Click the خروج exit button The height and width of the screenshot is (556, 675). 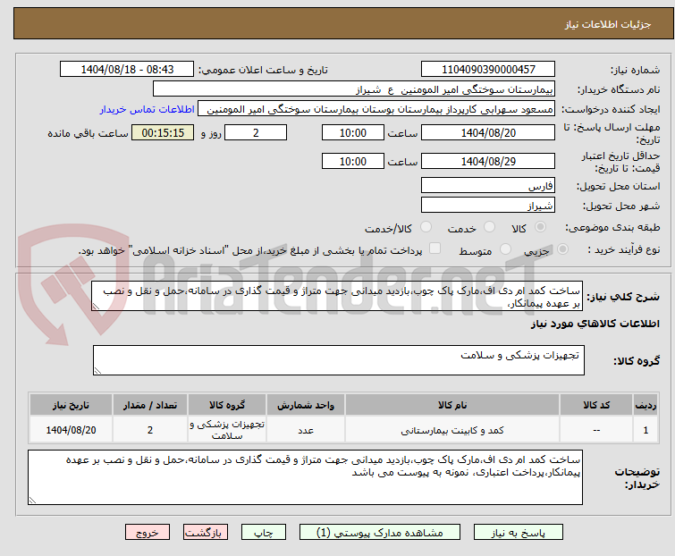[x=148, y=533]
